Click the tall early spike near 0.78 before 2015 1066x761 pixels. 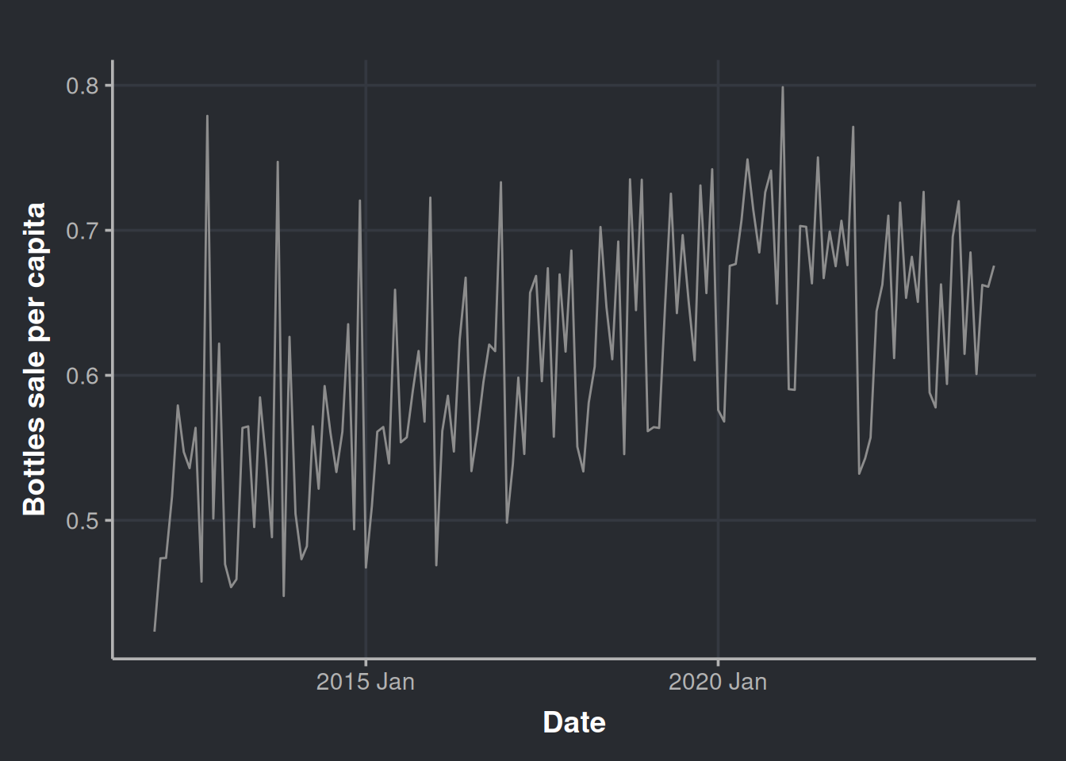(207, 117)
